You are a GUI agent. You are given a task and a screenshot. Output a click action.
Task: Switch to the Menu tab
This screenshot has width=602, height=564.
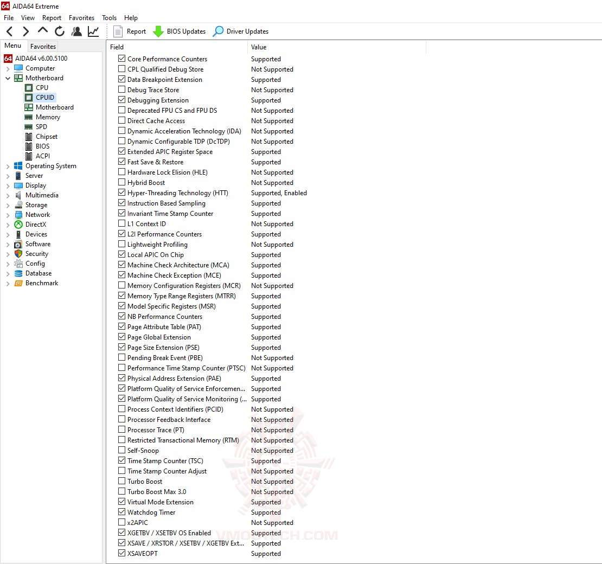12,46
